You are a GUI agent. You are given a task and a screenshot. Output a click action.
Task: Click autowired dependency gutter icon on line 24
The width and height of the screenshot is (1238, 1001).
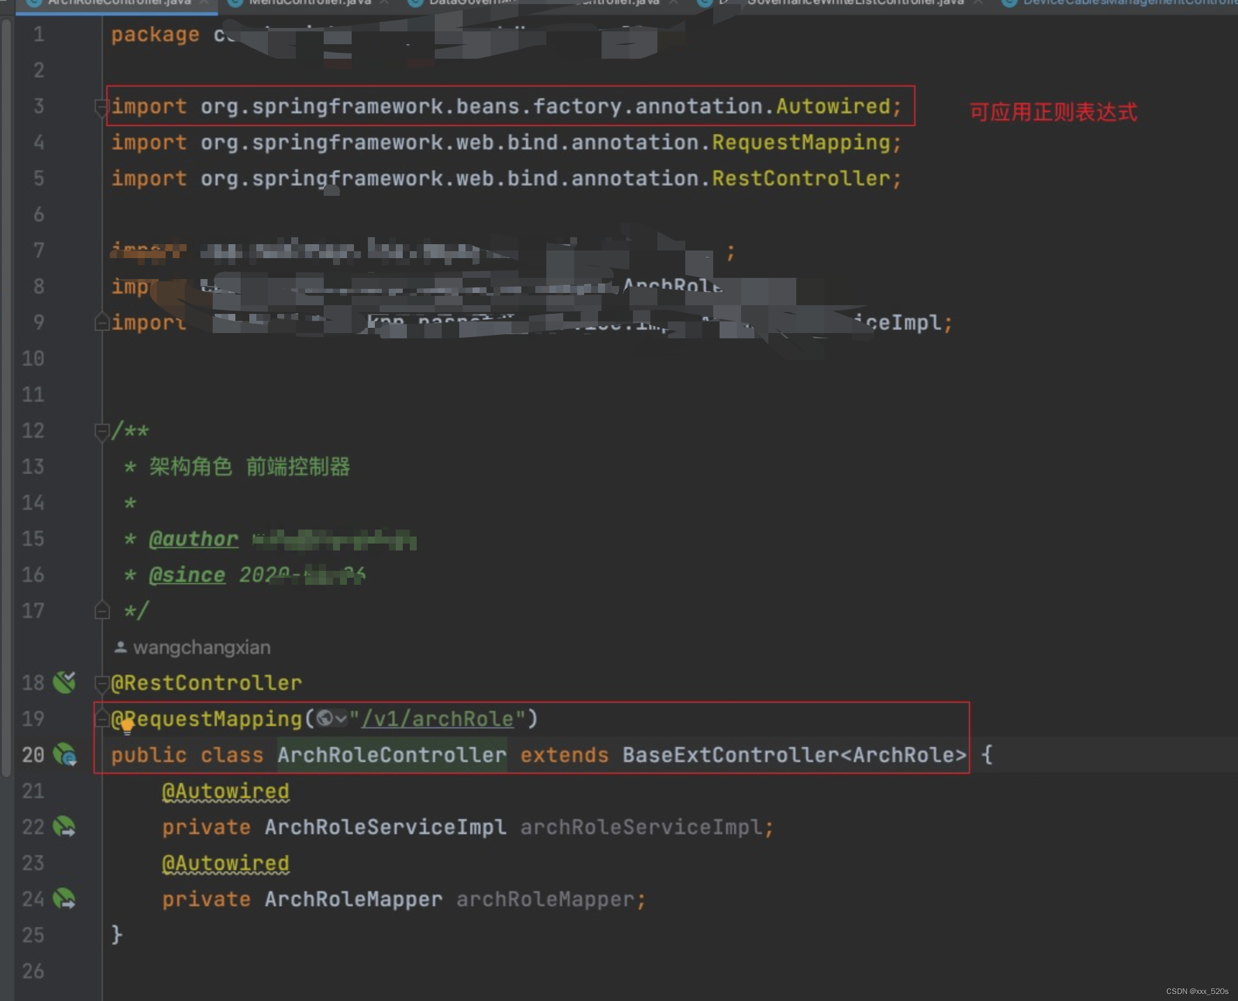point(65,899)
